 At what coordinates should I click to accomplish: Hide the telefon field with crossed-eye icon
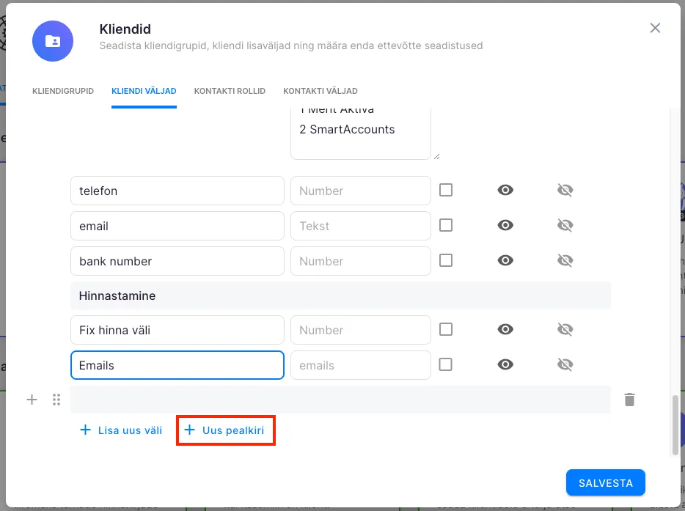click(565, 191)
